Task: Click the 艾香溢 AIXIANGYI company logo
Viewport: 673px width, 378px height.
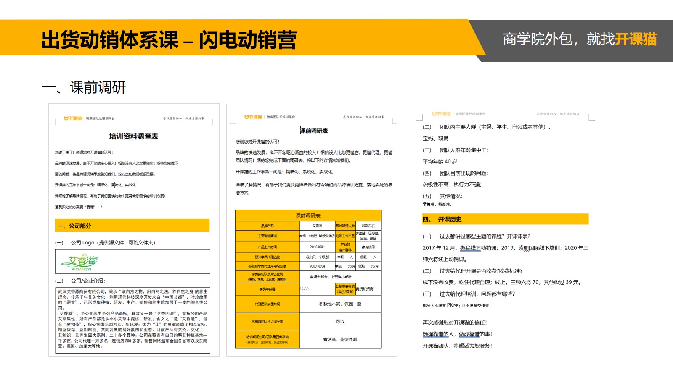Action: point(79,262)
